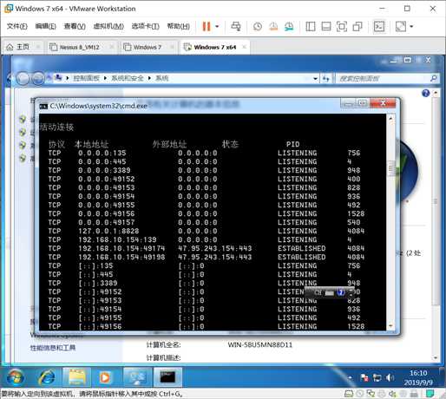Click the printer device icon in VMware status bar
This screenshot has width=446, height=399.
click(382, 394)
